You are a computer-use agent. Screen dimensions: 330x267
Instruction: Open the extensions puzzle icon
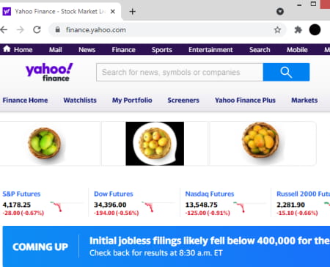[298, 30]
